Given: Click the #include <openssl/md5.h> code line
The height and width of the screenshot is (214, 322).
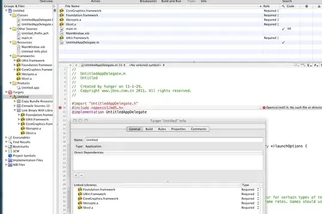Looking at the screenshot, I should coord(98,108).
